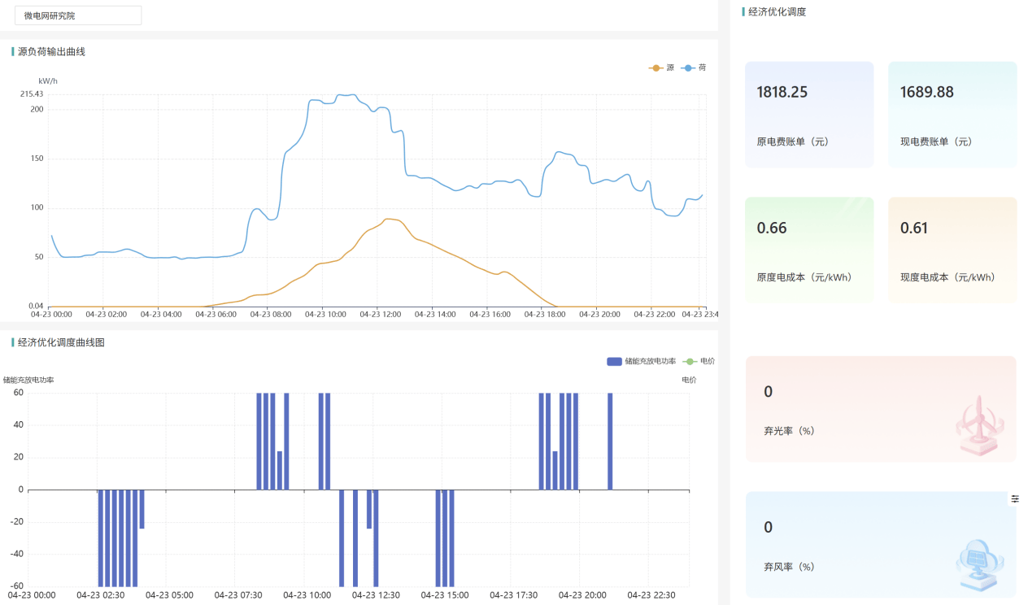1028x605 pixels.
Task: Click the 215.43 maximum axis value
Action: point(32,94)
